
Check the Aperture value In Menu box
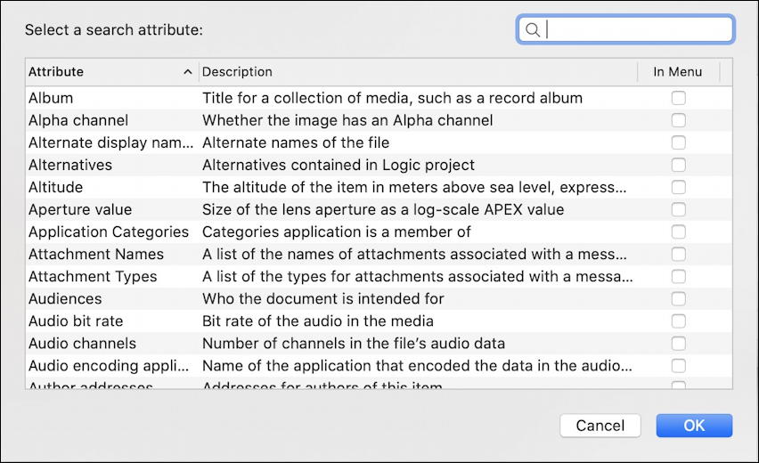tap(678, 209)
